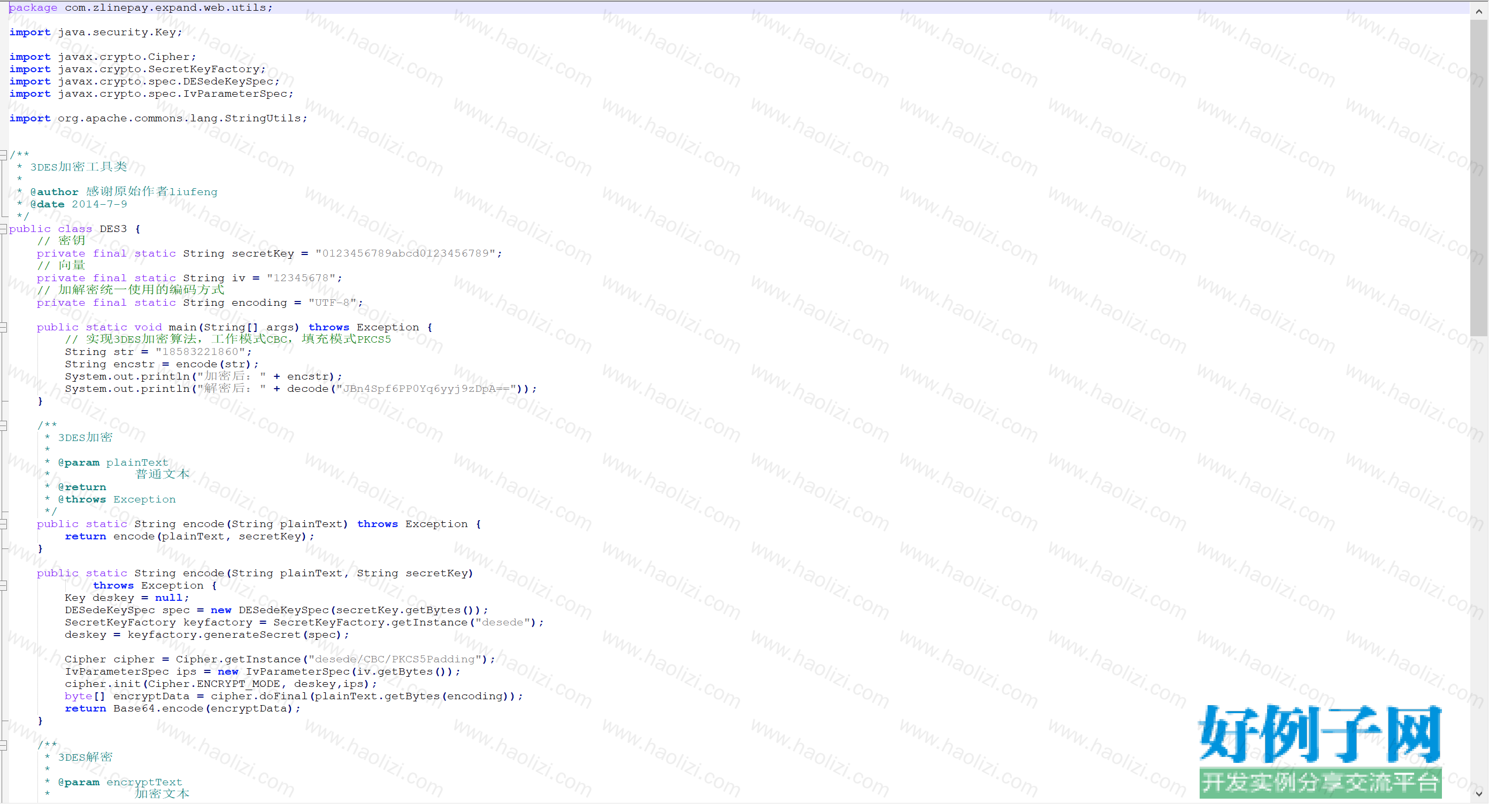
Task: Click 'String encstr = encode(str);' line
Action: click(x=162, y=365)
